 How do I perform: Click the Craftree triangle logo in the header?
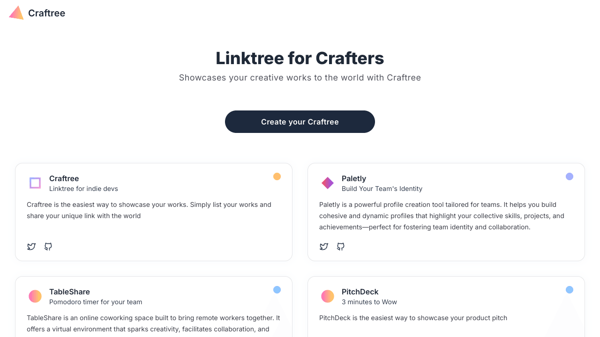coord(15,13)
